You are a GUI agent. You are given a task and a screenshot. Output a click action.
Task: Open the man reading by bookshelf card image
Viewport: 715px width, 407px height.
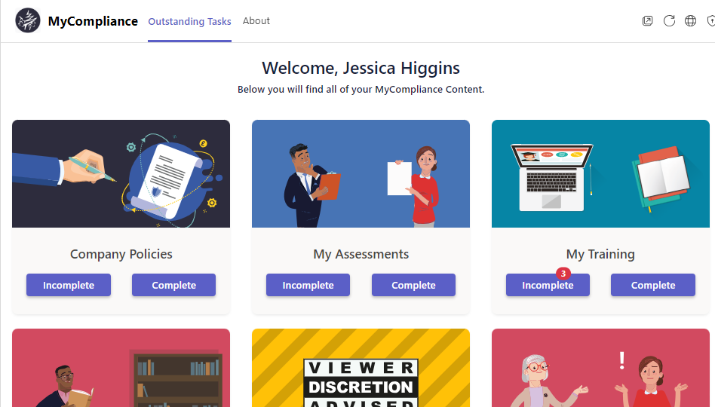[121, 368]
